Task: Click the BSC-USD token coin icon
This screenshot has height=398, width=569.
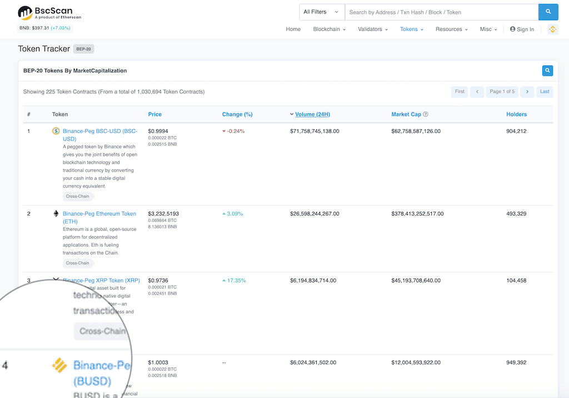Action: pyautogui.click(x=56, y=131)
